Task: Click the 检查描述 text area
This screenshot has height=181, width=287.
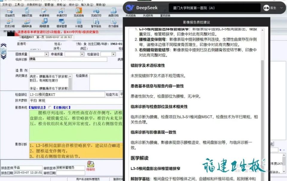Action: tap(106, 82)
